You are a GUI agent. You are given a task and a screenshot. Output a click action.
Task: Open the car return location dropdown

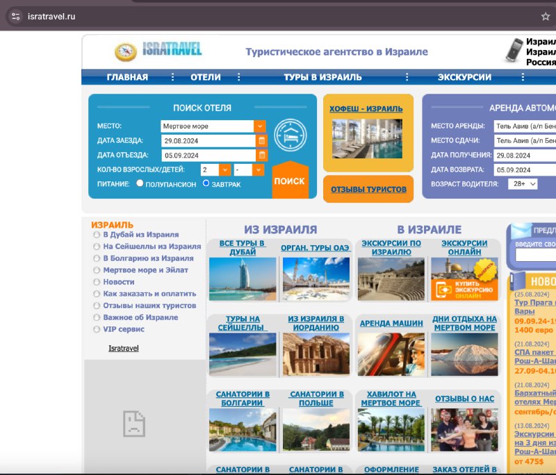[525, 140]
